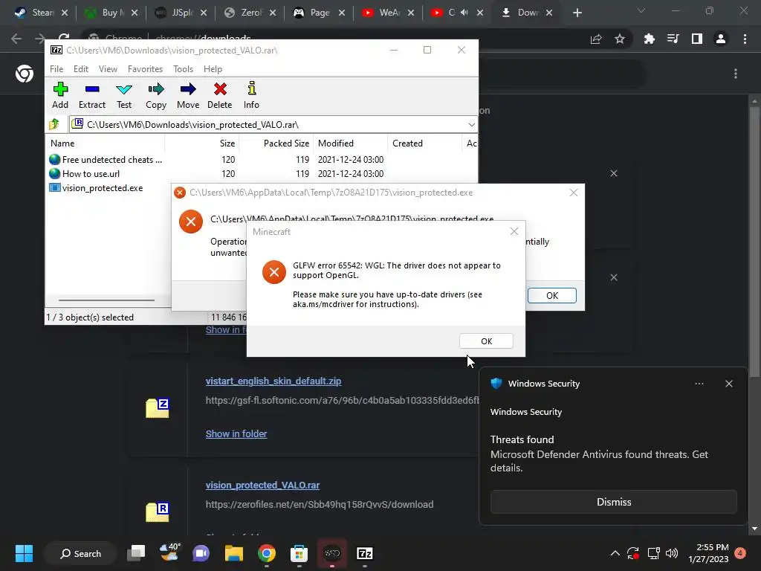Expand the 7-Zip path dropdown
The width and height of the screenshot is (761, 571).
point(471,125)
